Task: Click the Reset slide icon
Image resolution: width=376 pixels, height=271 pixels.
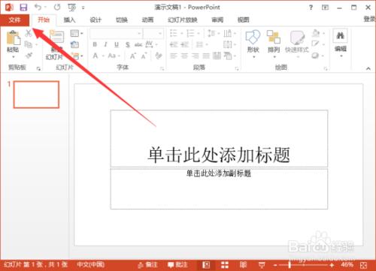Action: [x=74, y=45]
